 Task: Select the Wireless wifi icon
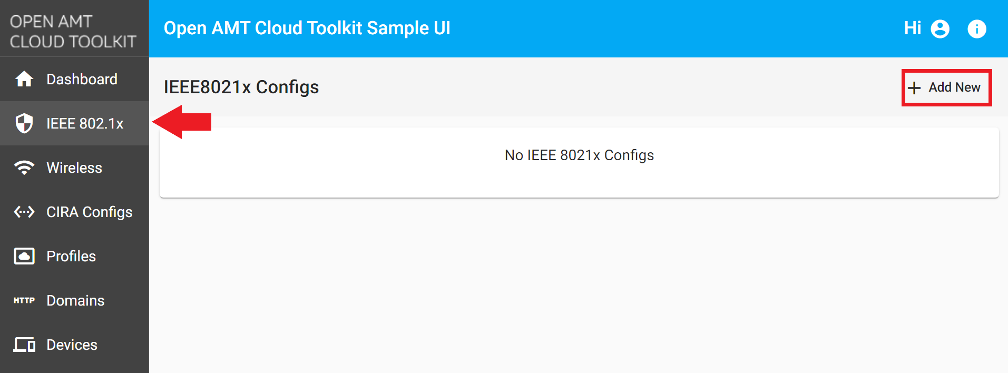click(24, 168)
